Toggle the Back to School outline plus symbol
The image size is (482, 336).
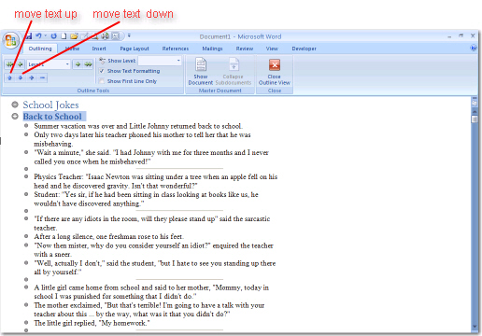(15, 117)
